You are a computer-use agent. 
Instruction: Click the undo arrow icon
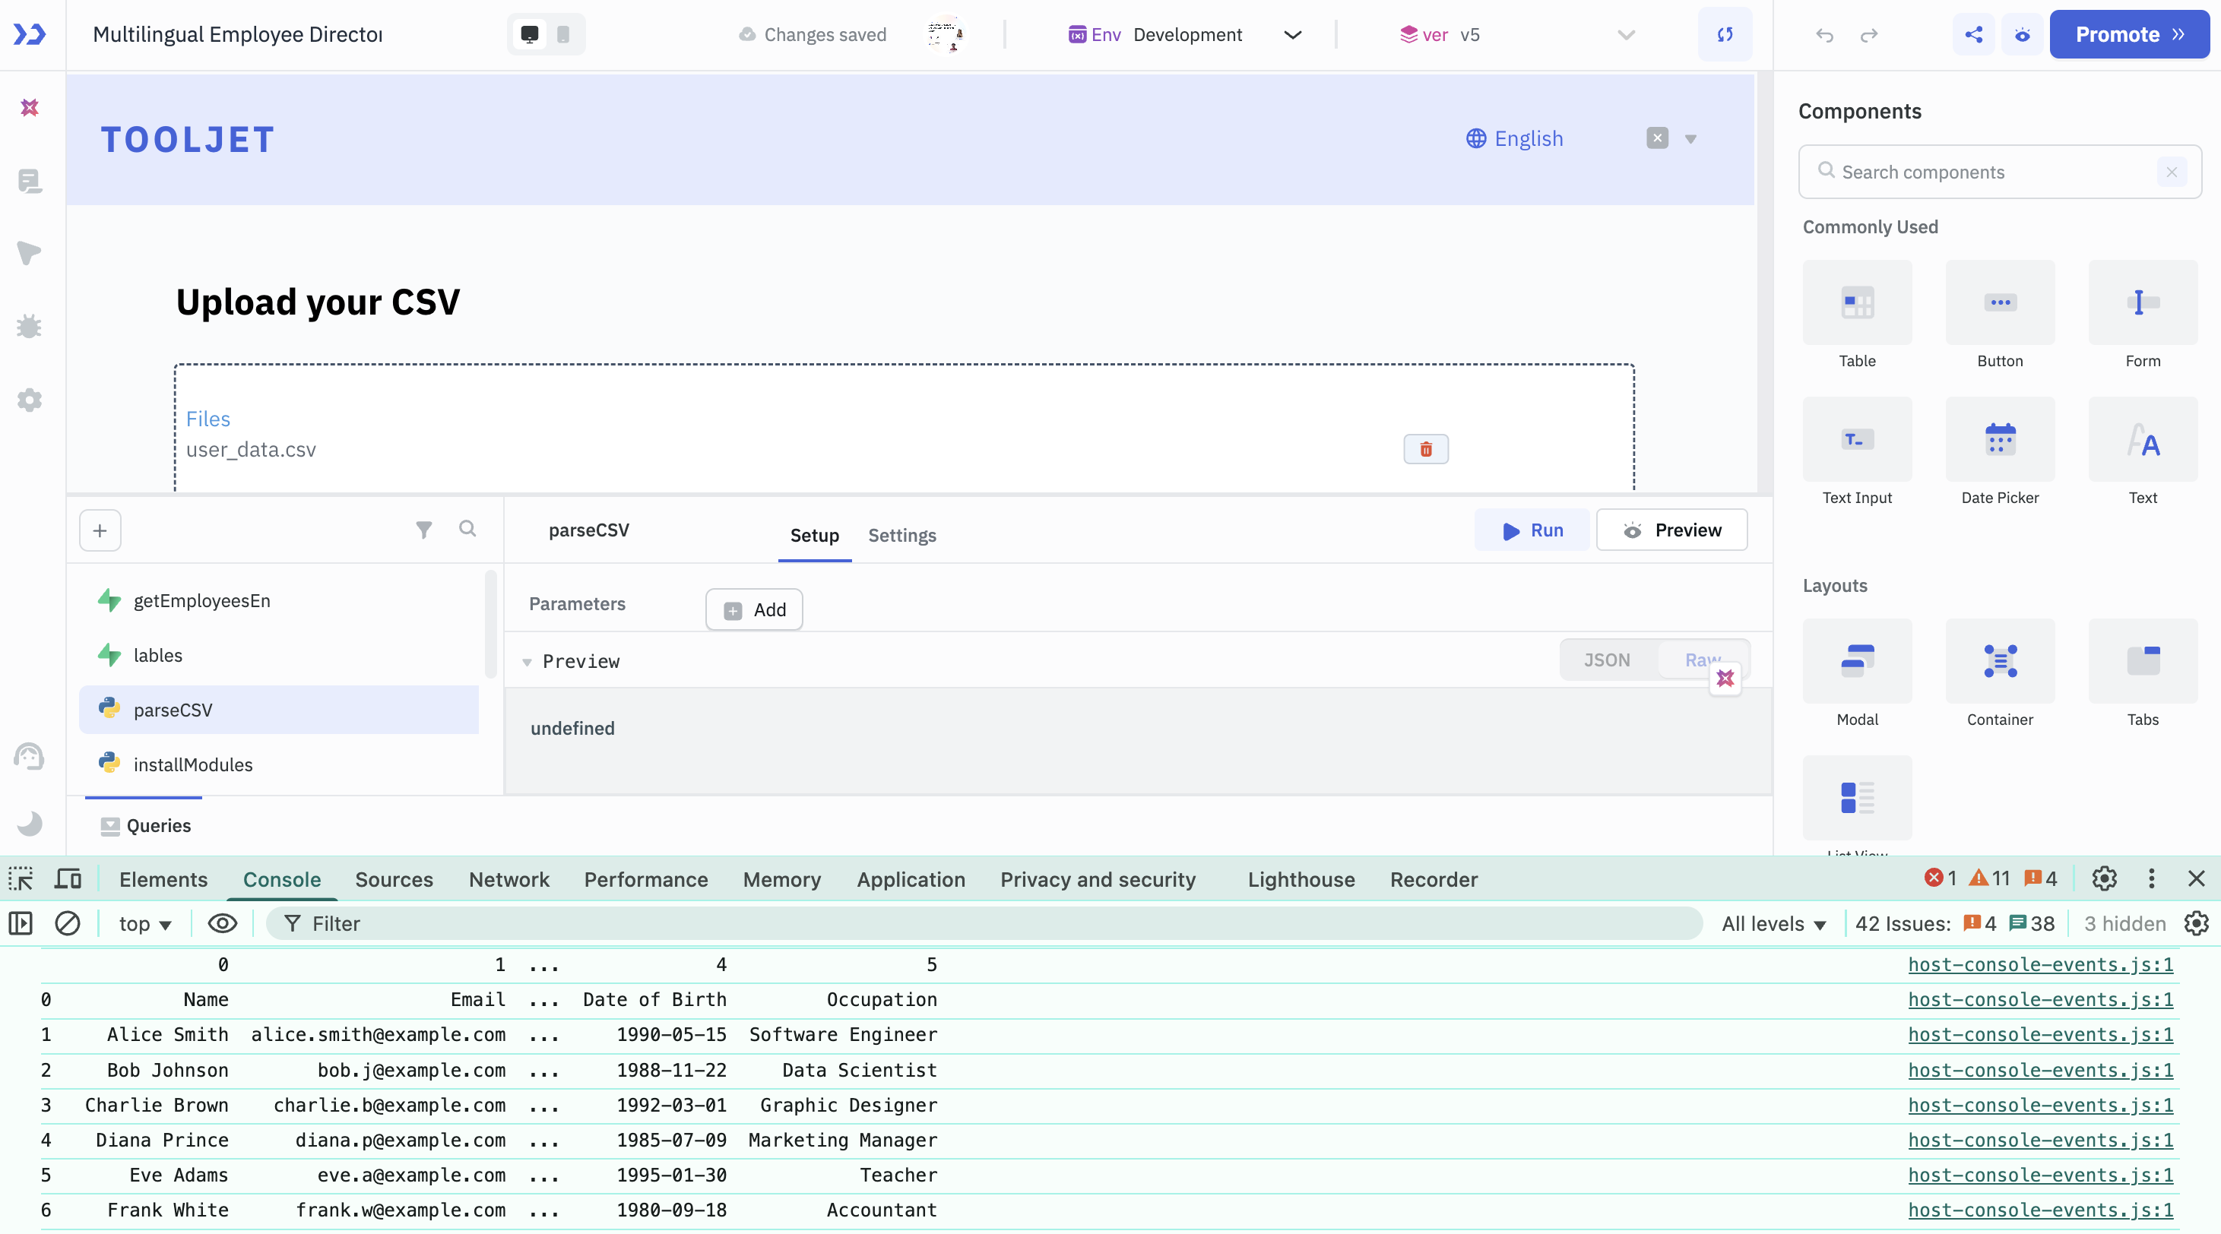point(1824,35)
